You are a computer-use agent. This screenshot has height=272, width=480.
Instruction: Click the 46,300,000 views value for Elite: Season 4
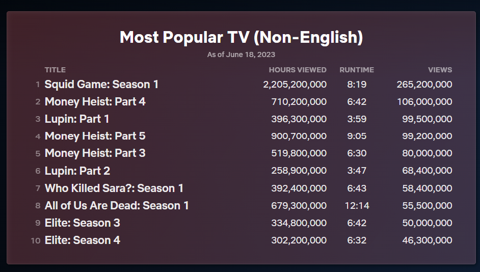click(427, 240)
